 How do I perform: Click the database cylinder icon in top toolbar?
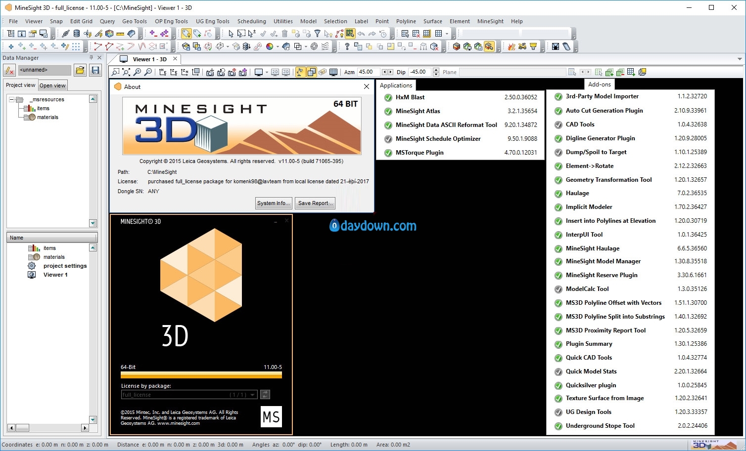pyautogui.click(x=76, y=34)
